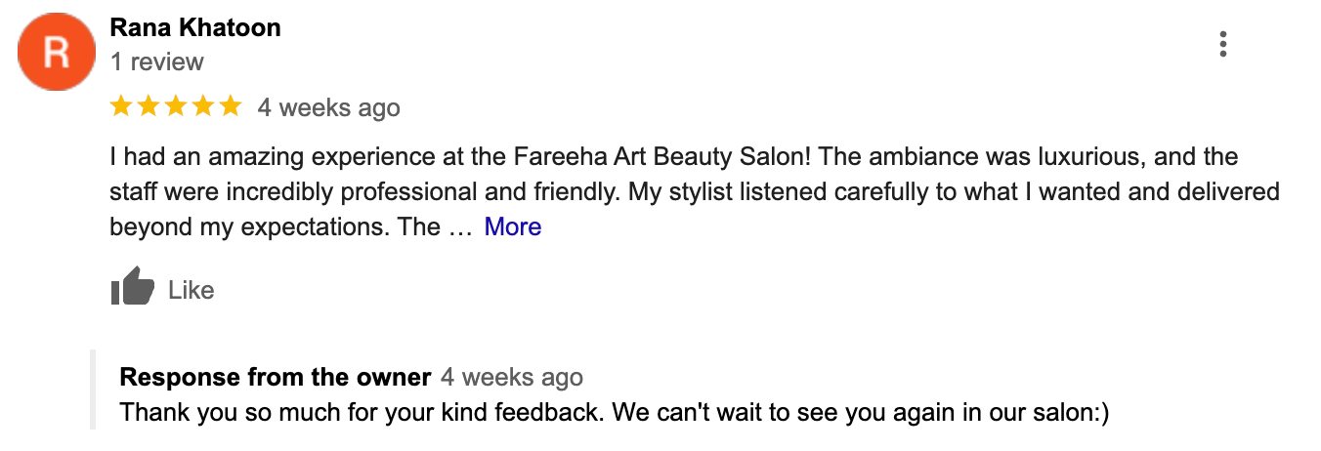
Task: Click the second yellow rating star
Action: [149, 106]
